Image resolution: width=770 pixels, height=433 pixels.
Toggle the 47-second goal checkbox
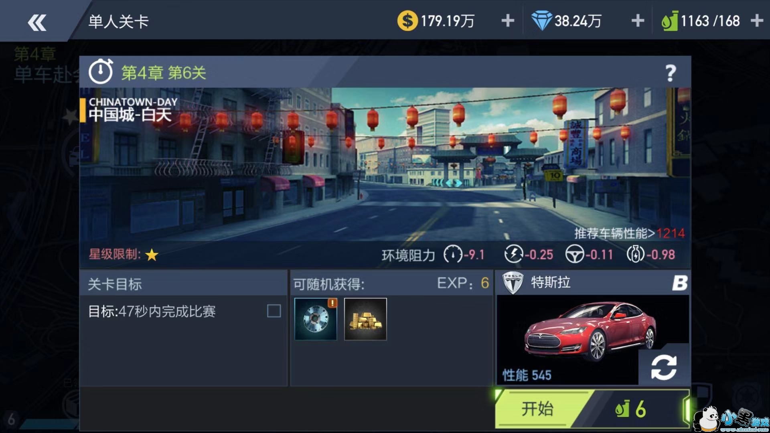coord(274,311)
